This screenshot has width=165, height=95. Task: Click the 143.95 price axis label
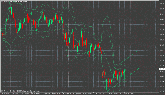(x=162, y=50)
